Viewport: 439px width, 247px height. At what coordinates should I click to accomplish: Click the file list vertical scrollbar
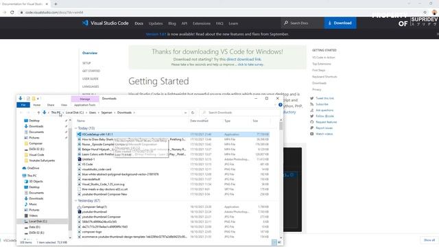281,126
